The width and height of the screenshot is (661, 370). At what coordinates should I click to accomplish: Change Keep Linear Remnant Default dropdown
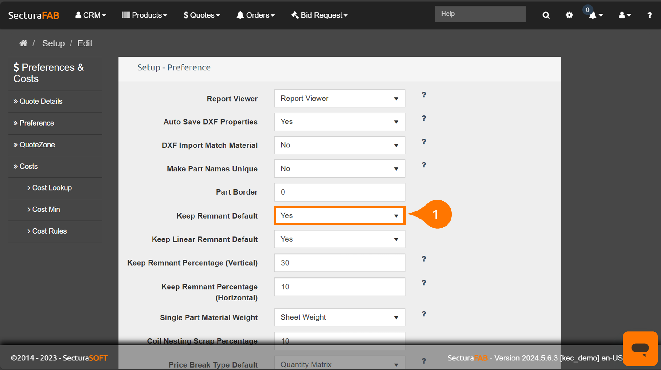pyautogui.click(x=340, y=239)
